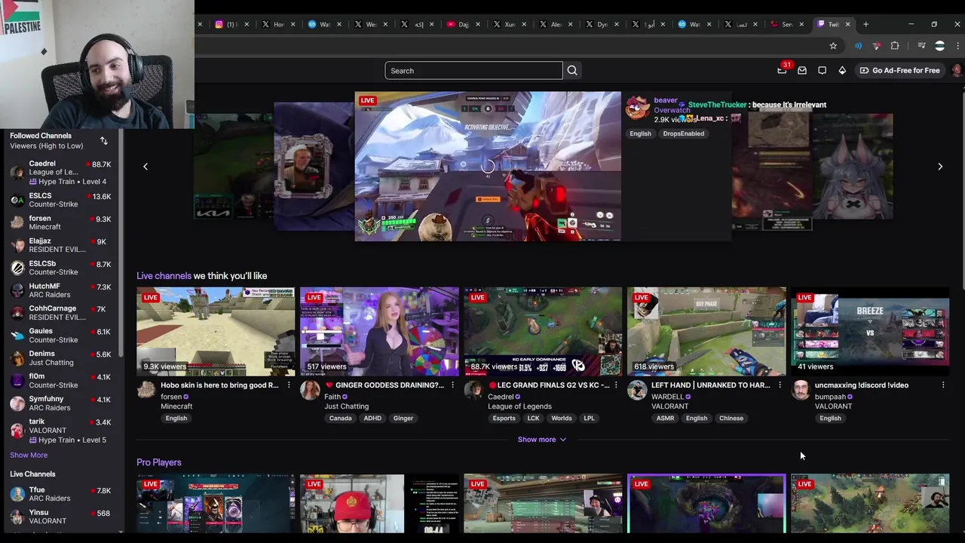Open tarik VALORANT row in sidebar

click(x=62, y=431)
